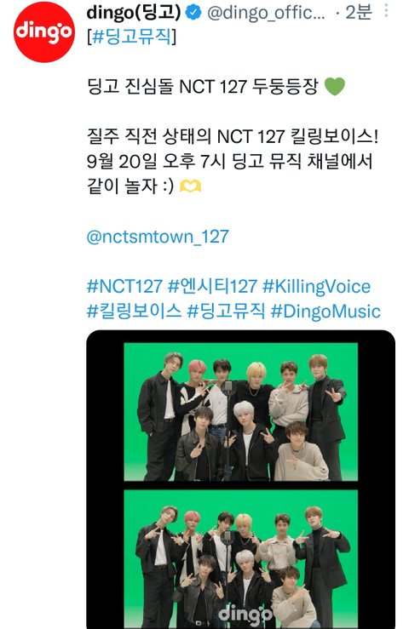Click the yellow heart-hands emoji
This screenshot has width=409, height=629.
coord(190,186)
